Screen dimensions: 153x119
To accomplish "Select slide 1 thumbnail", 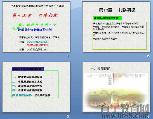I will pyautogui.click(x=36, y=27).
